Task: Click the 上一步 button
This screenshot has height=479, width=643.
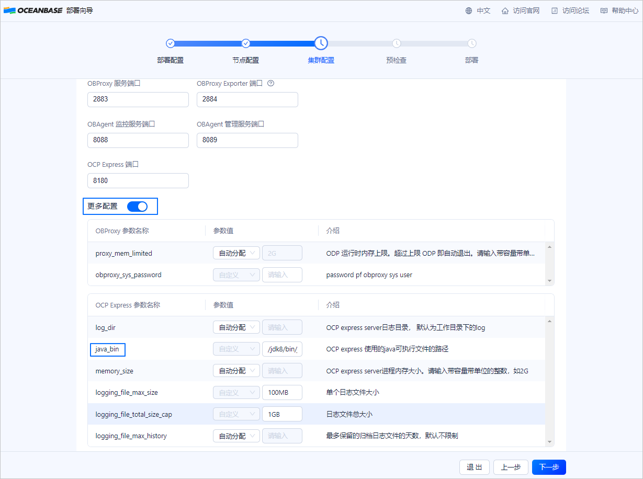Action: coord(511,467)
